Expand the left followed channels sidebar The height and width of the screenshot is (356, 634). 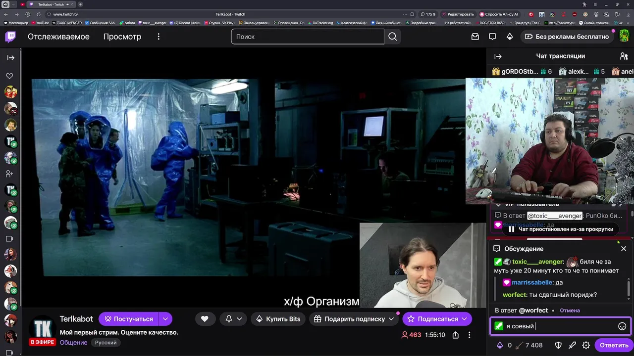click(10, 58)
